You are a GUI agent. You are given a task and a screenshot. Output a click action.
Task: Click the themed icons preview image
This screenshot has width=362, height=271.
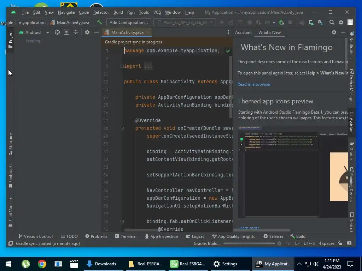click(x=293, y=172)
